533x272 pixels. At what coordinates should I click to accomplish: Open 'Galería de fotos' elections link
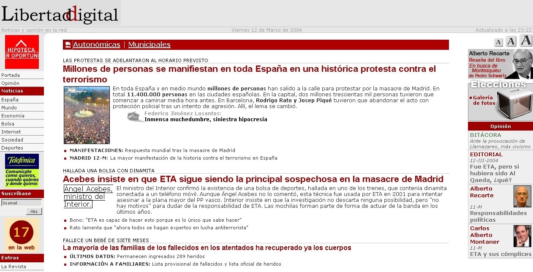pyautogui.click(x=484, y=100)
